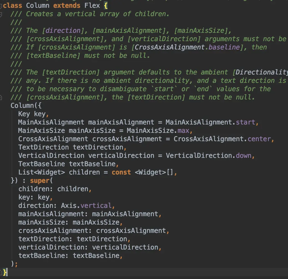Collapse the doc comment fold marker beside 'Creates a vertical array'
Image resolution: width=288 pixels, height=279 pixels.
click(x=1, y=14)
